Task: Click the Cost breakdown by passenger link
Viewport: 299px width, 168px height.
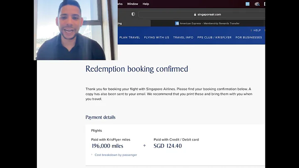Action: click(116, 155)
